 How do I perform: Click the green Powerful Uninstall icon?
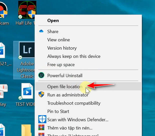pos(41,75)
